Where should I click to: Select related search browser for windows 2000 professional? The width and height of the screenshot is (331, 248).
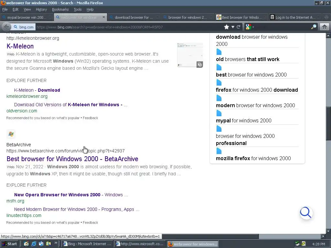tap(245, 139)
